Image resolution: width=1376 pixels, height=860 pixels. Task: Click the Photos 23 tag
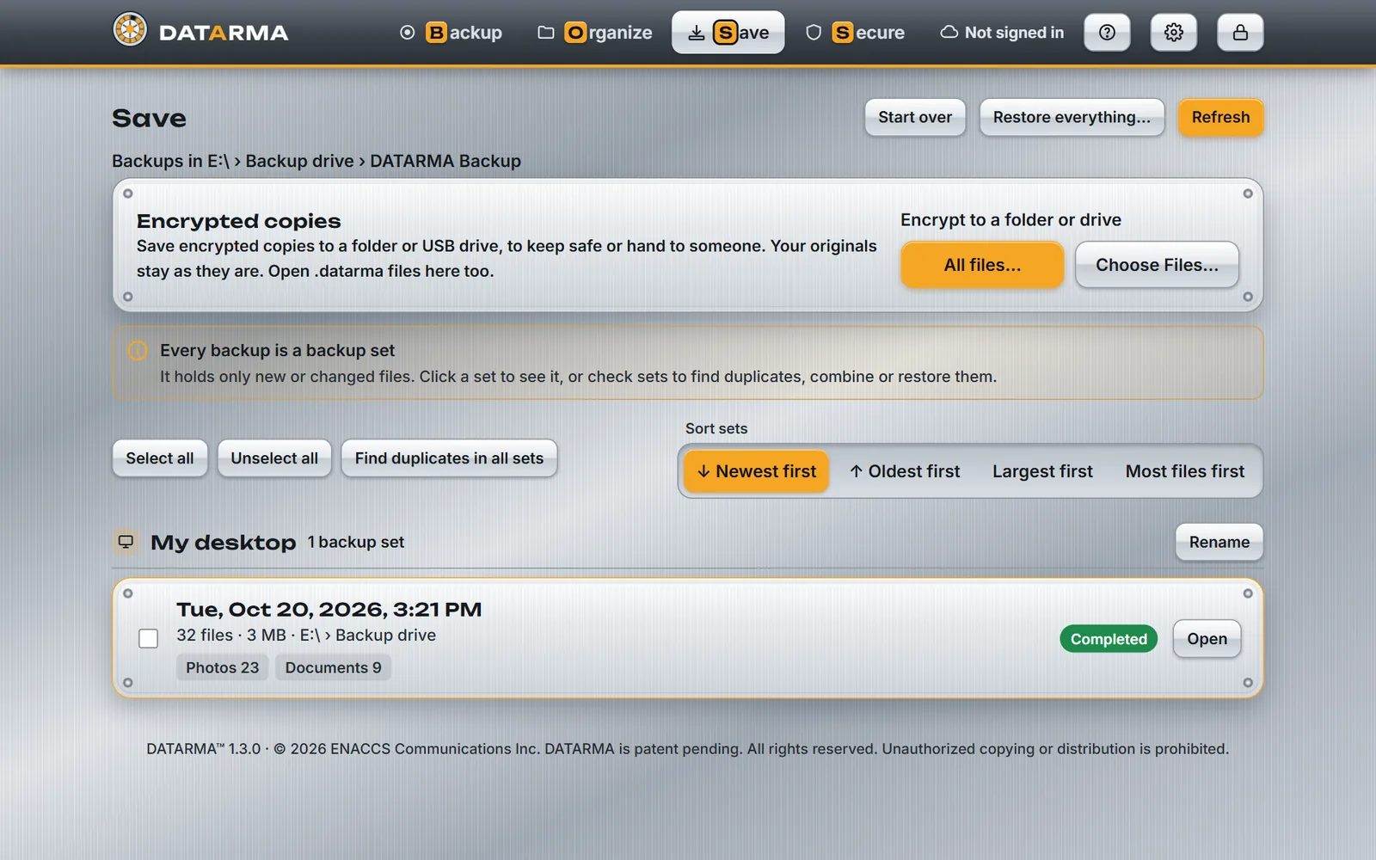pos(222,667)
